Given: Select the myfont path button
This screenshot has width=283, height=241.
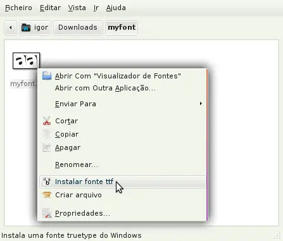Looking at the screenshot, I should [122, 27].
